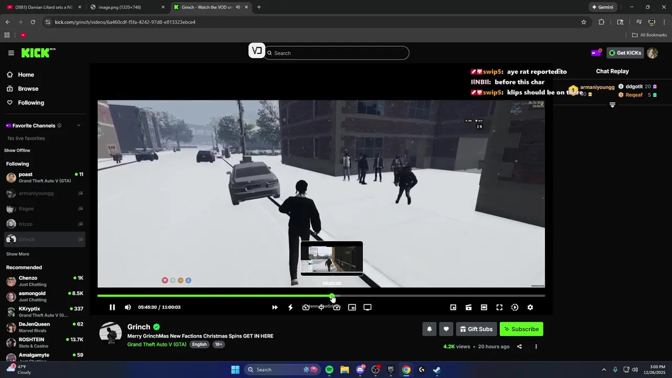Switch to the Damian Lillard YouTube tab

(45, 7)
